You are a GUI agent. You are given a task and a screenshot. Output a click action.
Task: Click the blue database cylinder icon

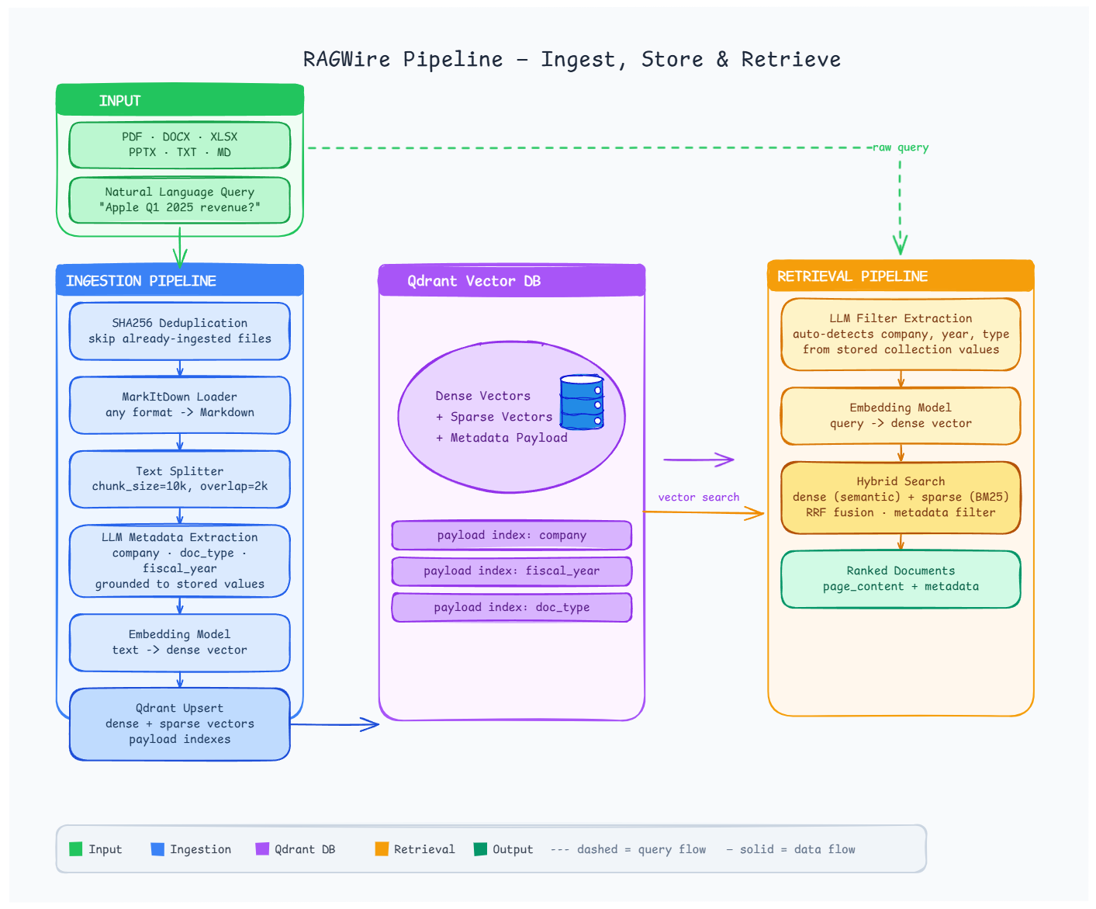581,402
